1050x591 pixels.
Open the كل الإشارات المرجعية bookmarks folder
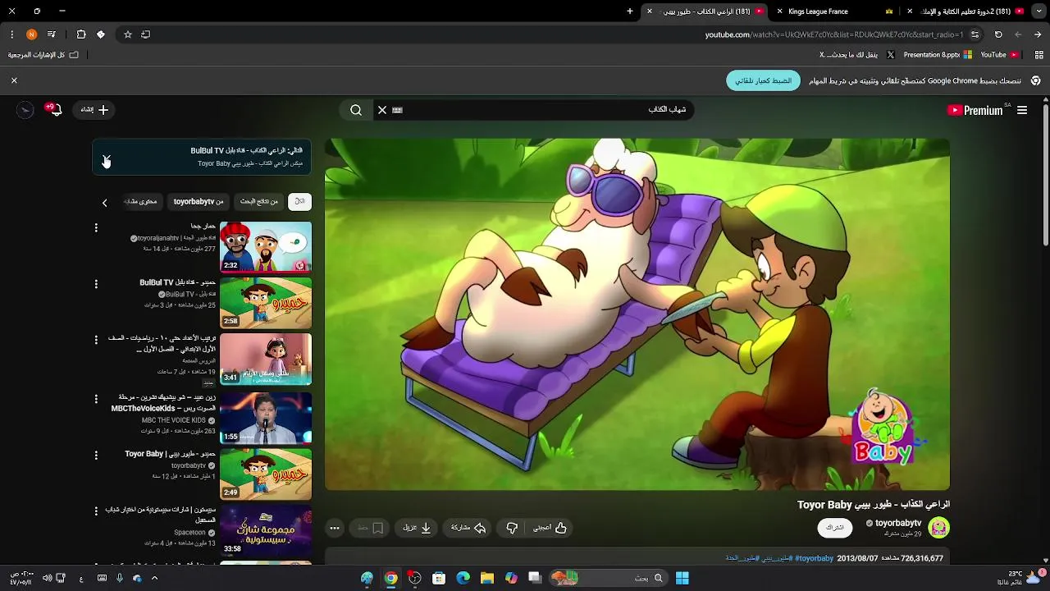43,55
